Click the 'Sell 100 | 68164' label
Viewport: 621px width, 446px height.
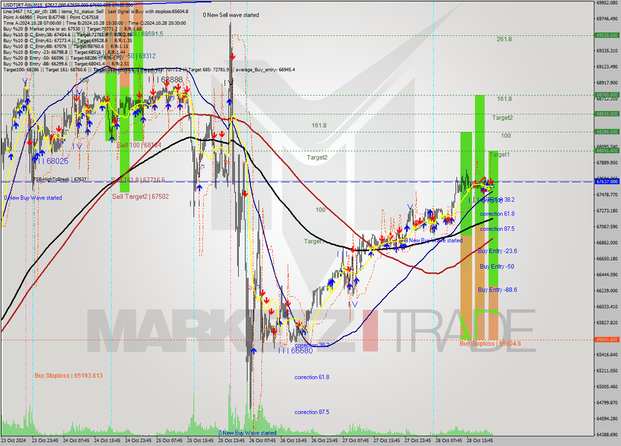139,145
